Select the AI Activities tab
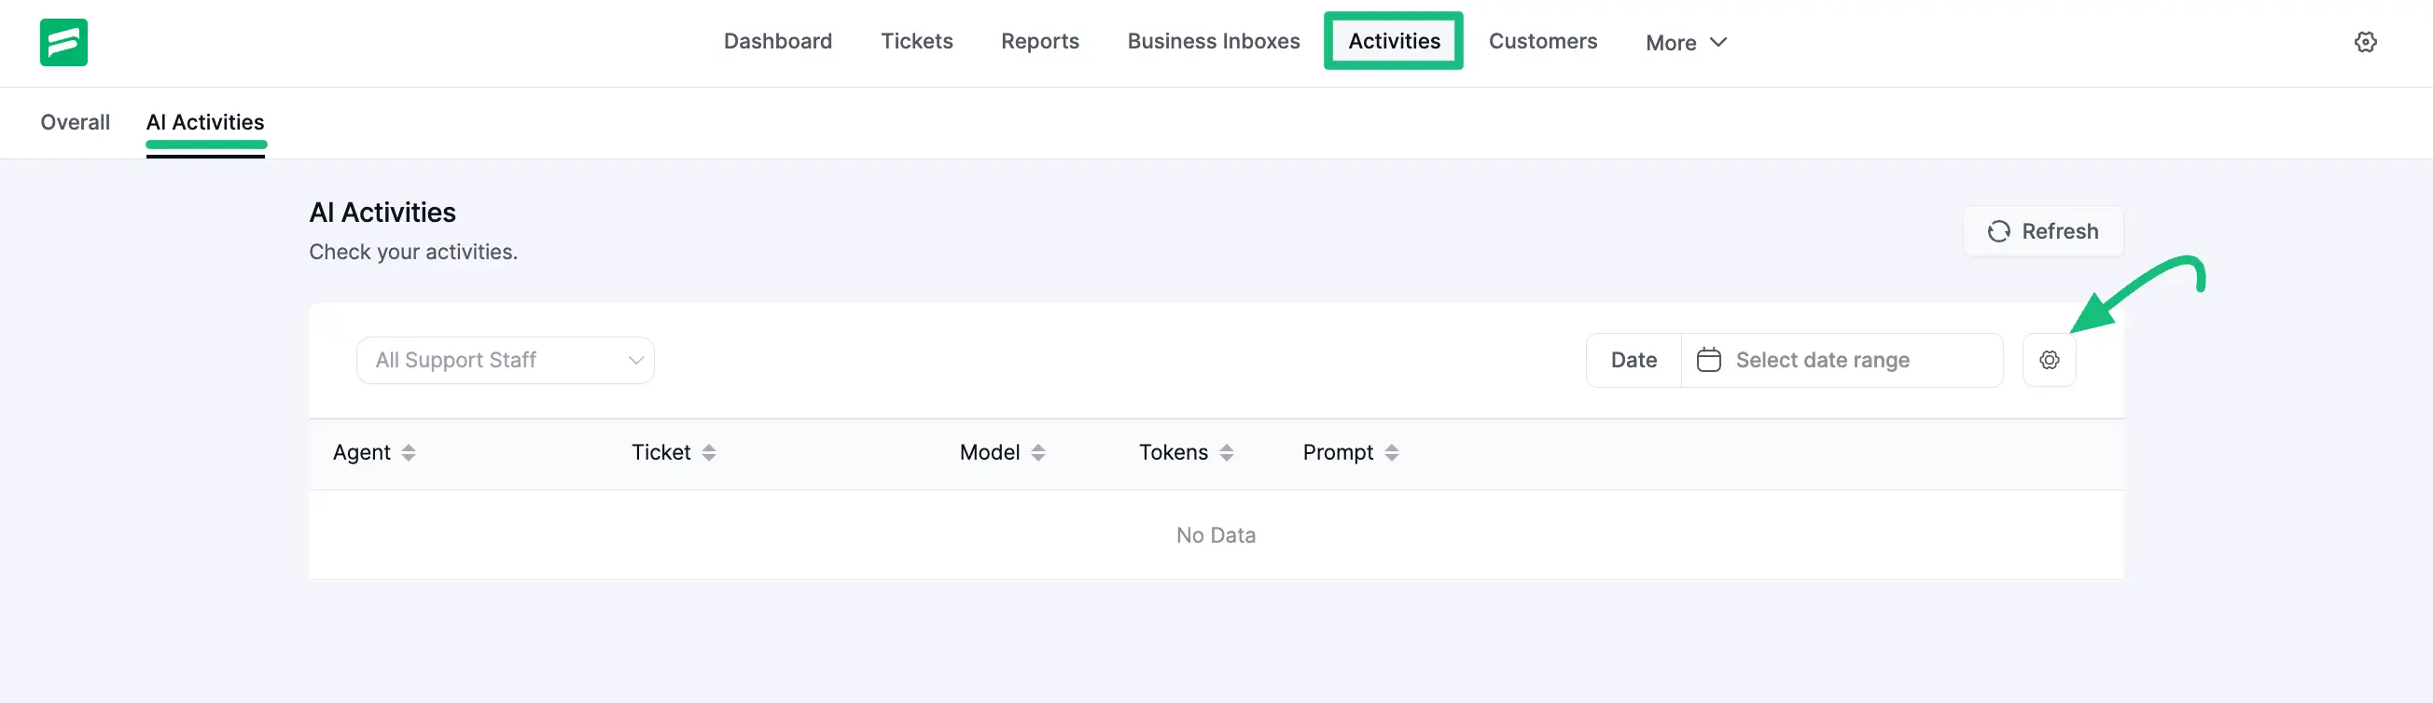2433x703 pixels. click(x=205, y=122)
